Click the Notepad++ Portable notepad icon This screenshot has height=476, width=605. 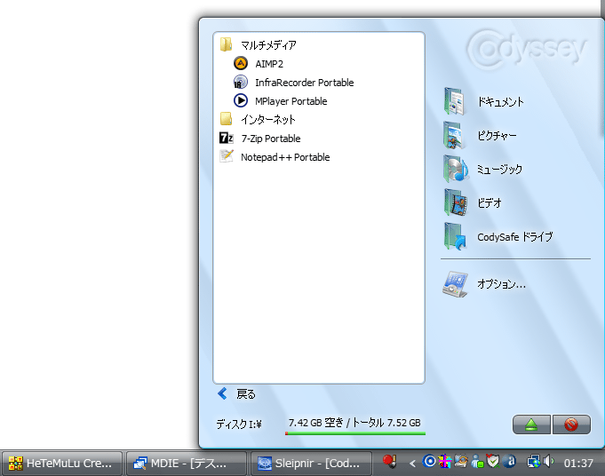[x=227, y=156]
